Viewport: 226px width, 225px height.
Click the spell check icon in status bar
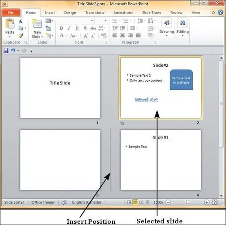64,202
